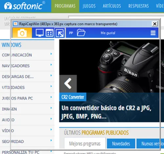Expand the AUDIO arrow

tap(51, 119)
